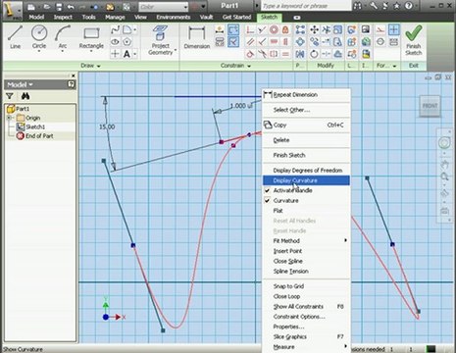Viewport: 456px width, 353px height.
Task: Click the filter icon in Model browser
Action: click(10, 96)
